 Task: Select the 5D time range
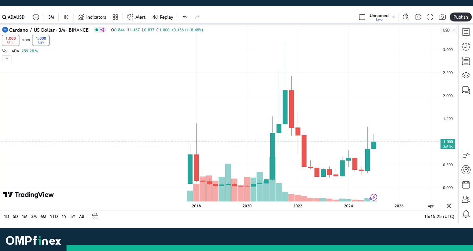point(15,216)
